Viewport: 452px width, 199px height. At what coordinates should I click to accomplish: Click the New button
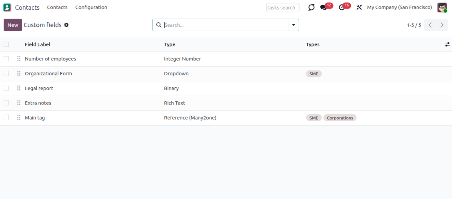point(13,25)
